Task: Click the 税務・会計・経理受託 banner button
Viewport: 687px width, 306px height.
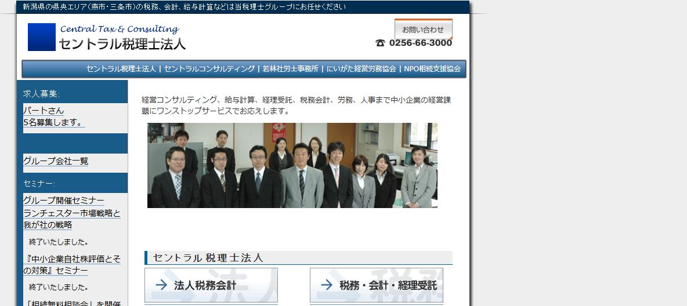Action: pyautogui.click(x=377, y=285)
